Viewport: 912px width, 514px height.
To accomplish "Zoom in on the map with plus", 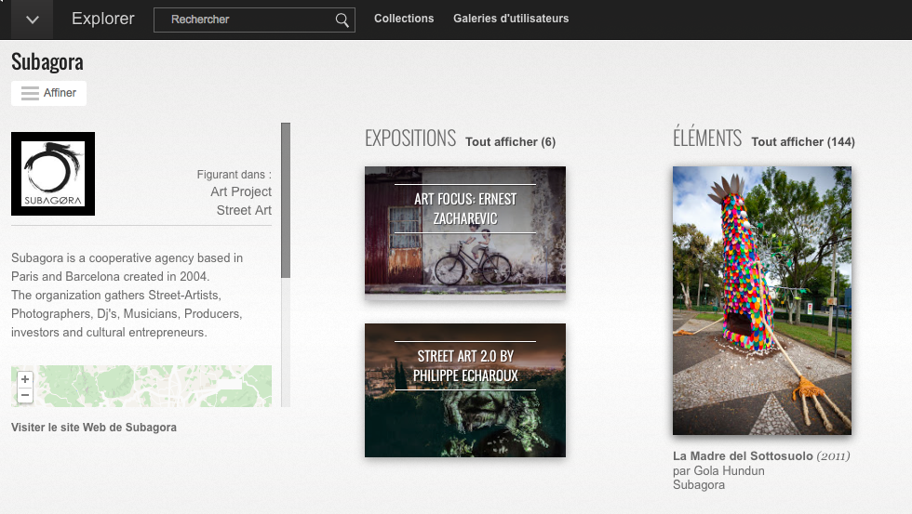I will 25,379.
